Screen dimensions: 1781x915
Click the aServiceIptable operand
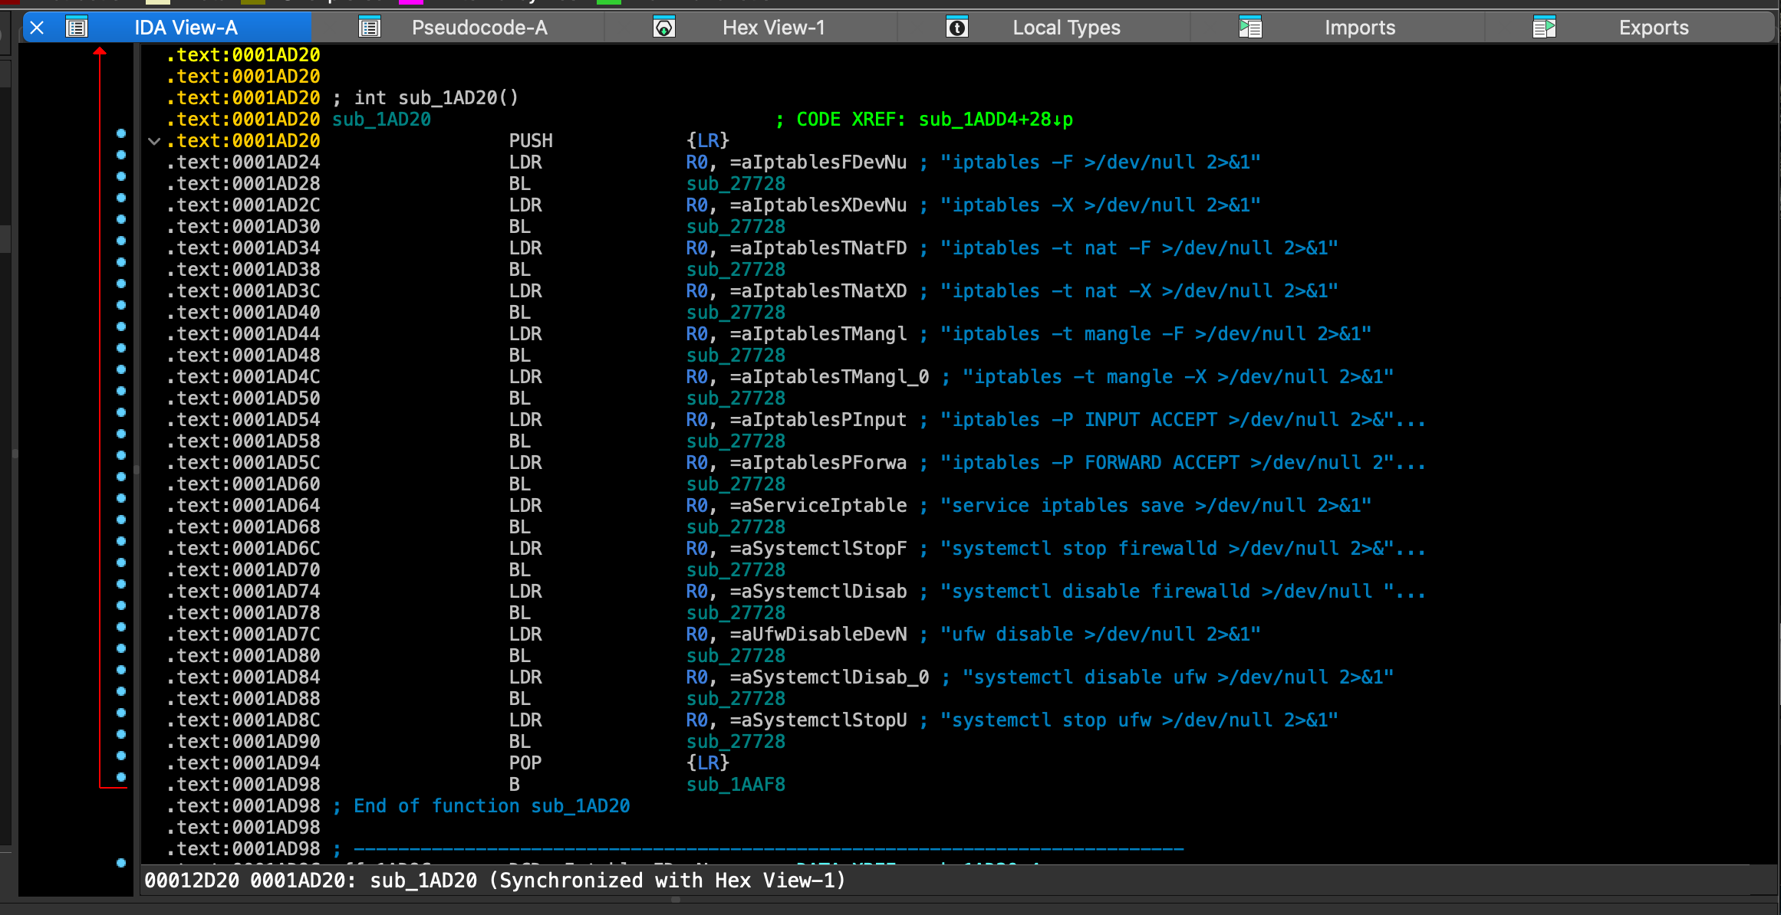[x=824, y=506]
